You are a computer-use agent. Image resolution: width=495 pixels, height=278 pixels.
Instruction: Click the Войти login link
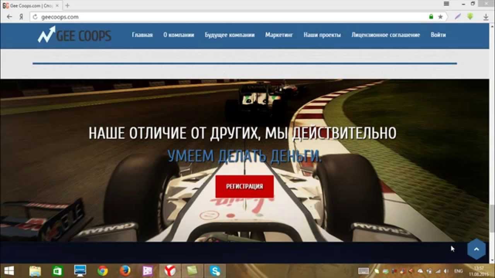point(438,35)
